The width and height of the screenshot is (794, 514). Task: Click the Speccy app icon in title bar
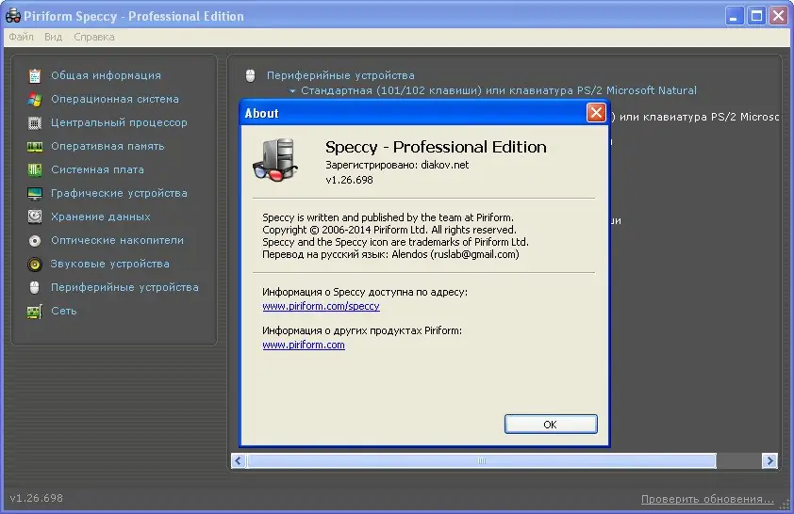click(12, 16)
